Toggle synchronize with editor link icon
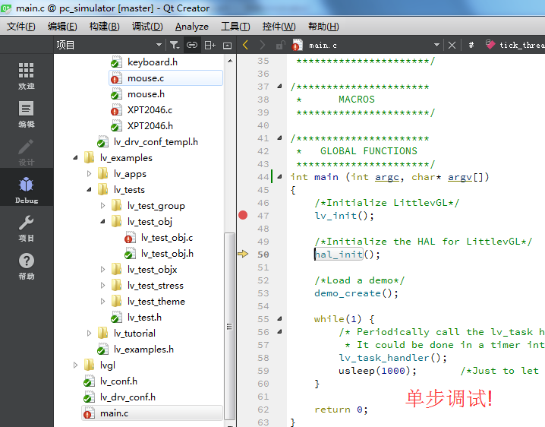545x427 pixels. tap(192, 45)
